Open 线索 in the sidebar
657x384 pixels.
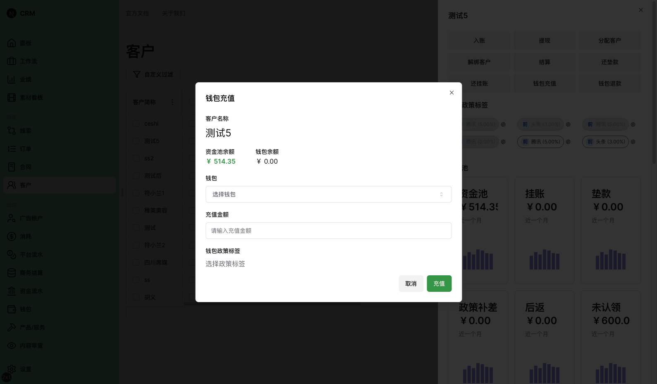[x=60, y=131]
